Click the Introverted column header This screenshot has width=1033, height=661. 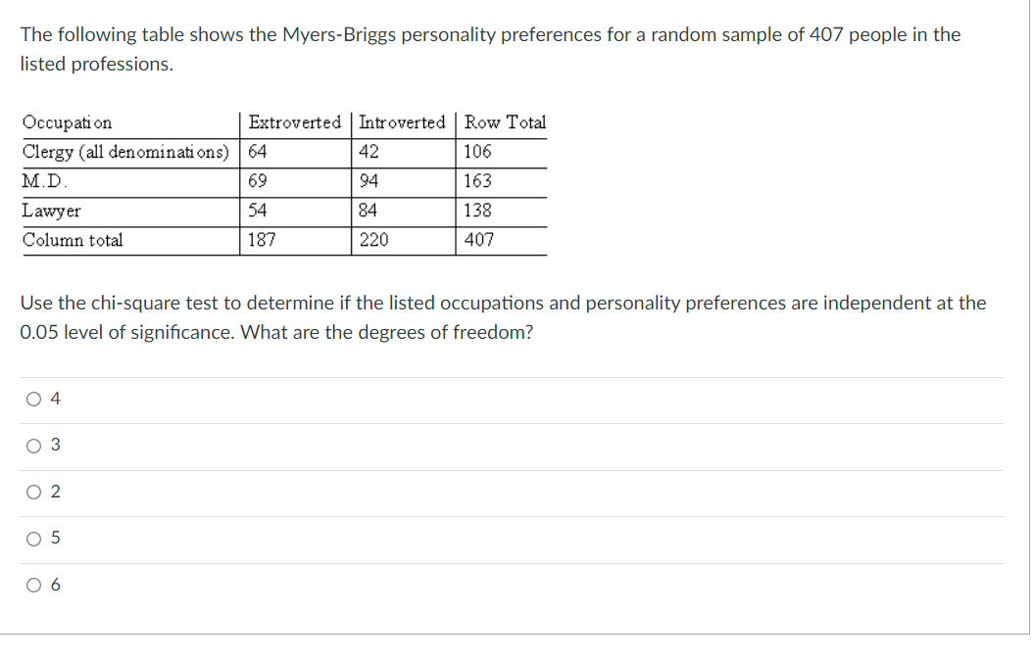tap(403, 122)
